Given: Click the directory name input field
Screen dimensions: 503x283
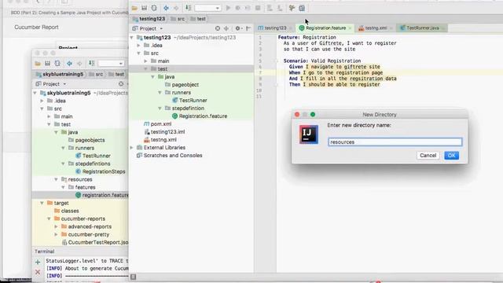Looking at the screenshot, I should pyautogui.click(x=395, y=141).
